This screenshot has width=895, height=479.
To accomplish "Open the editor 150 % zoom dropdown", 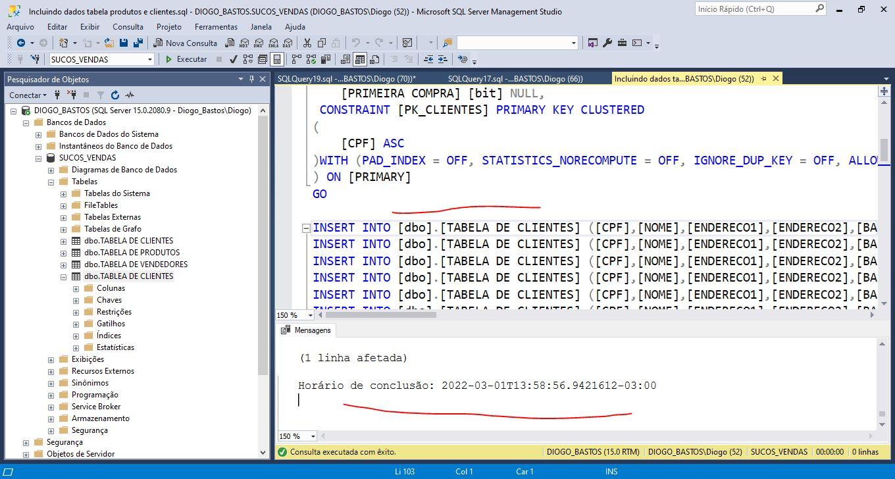I will 310,315.
